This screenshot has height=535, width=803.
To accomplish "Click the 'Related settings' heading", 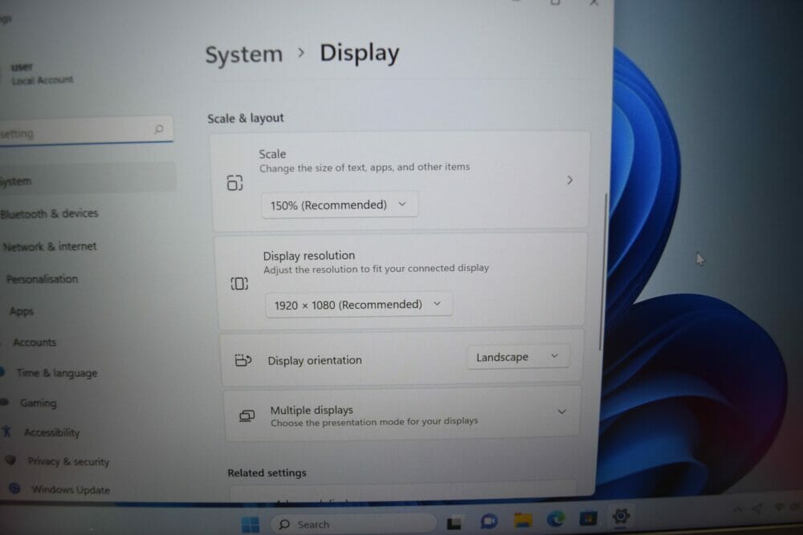I will pyautogui.click(x=267, y=472).
